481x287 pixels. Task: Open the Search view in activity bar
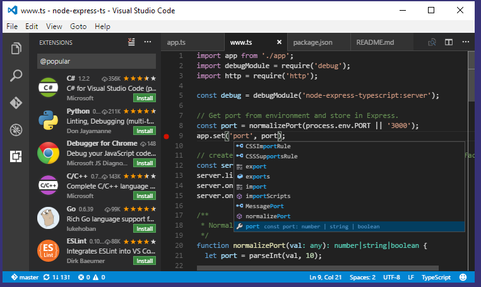point(16,76)
